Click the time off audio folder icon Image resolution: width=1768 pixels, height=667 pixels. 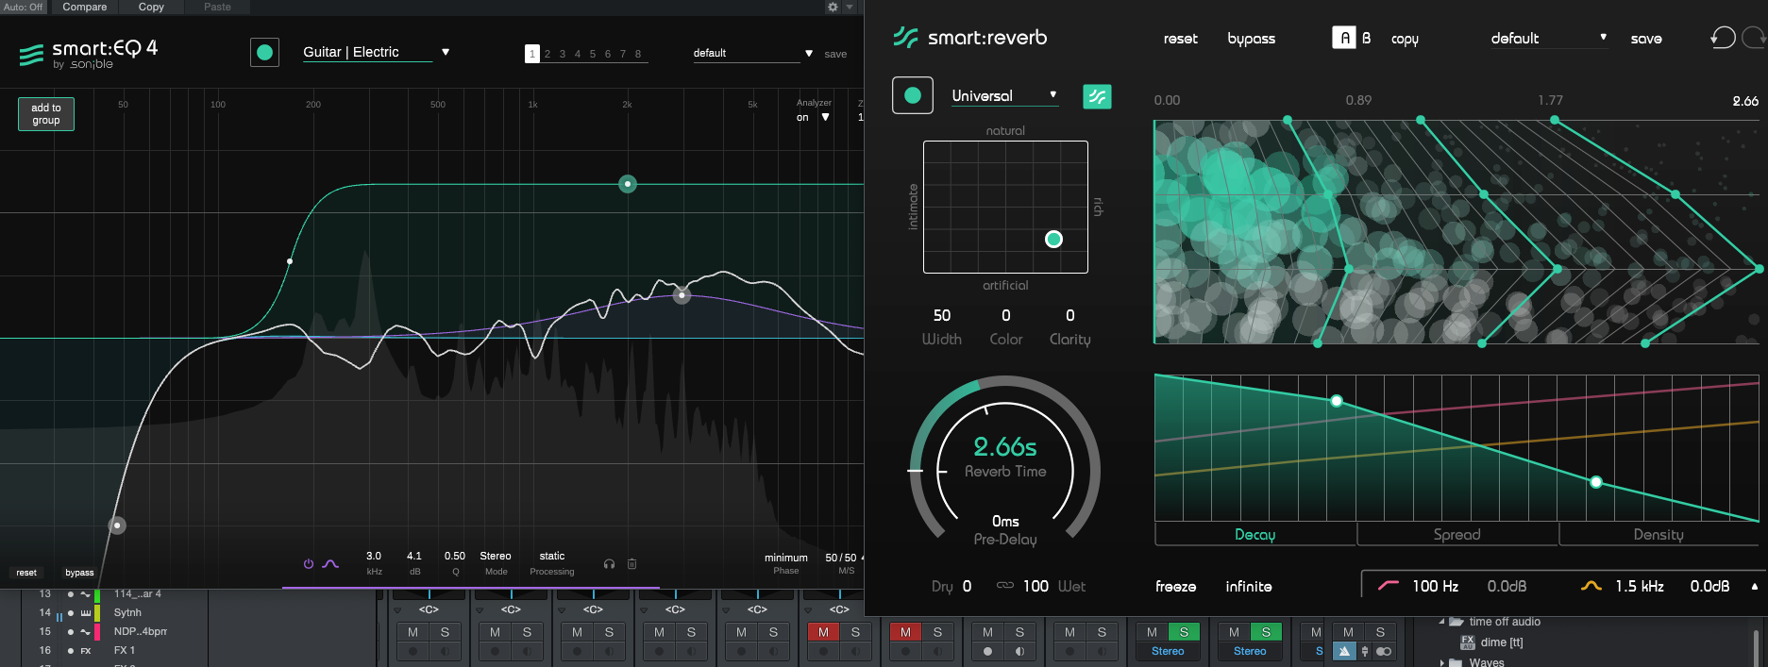click(1456, 622)
